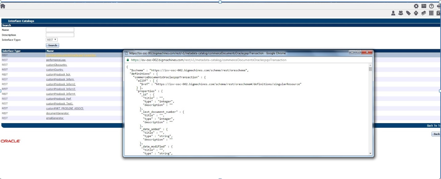Open the customCountry link
441x179 pixels.
tap(55, 69)
